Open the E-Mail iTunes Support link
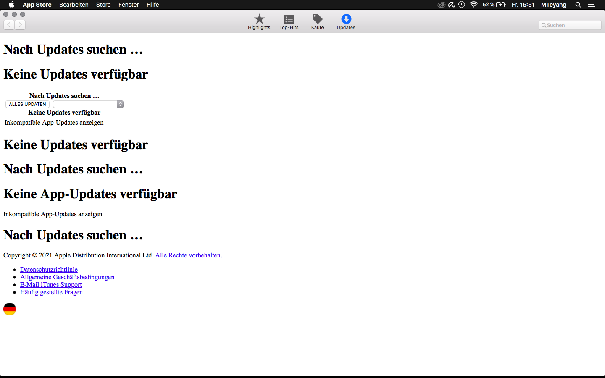Viewport: 605px width, 378px height. (51, 285)
